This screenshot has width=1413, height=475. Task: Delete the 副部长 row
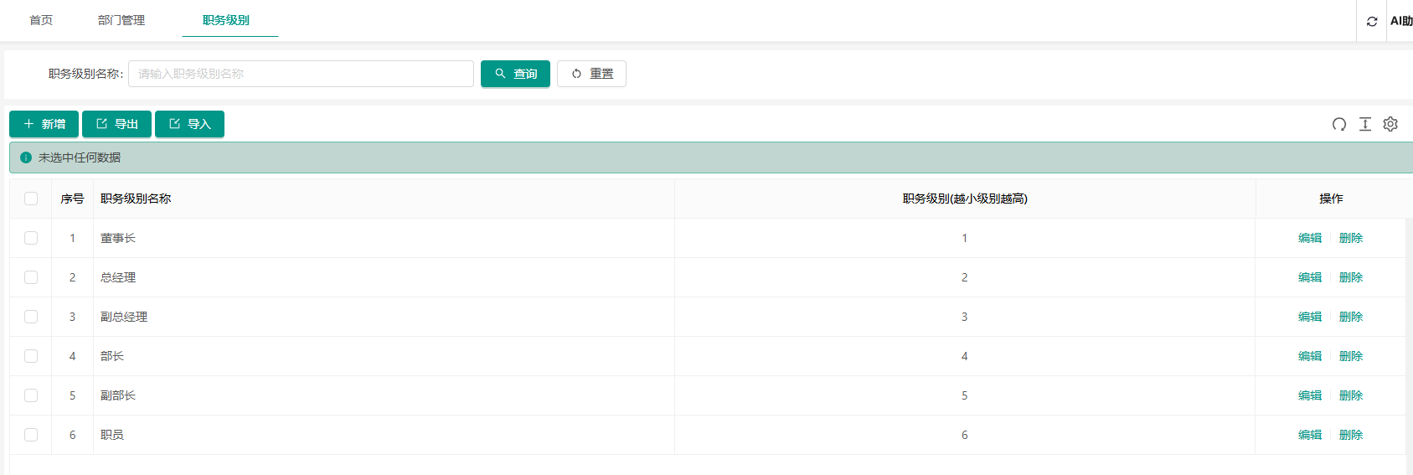1351,395
